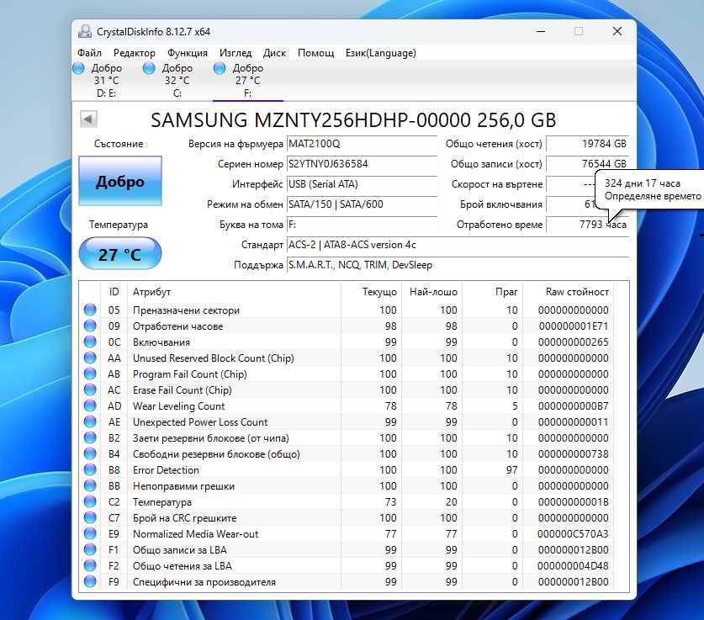Click the standard field ACS-2 | ATA8-ACS version 4c
704x620 pixels.
pos(458,245)
